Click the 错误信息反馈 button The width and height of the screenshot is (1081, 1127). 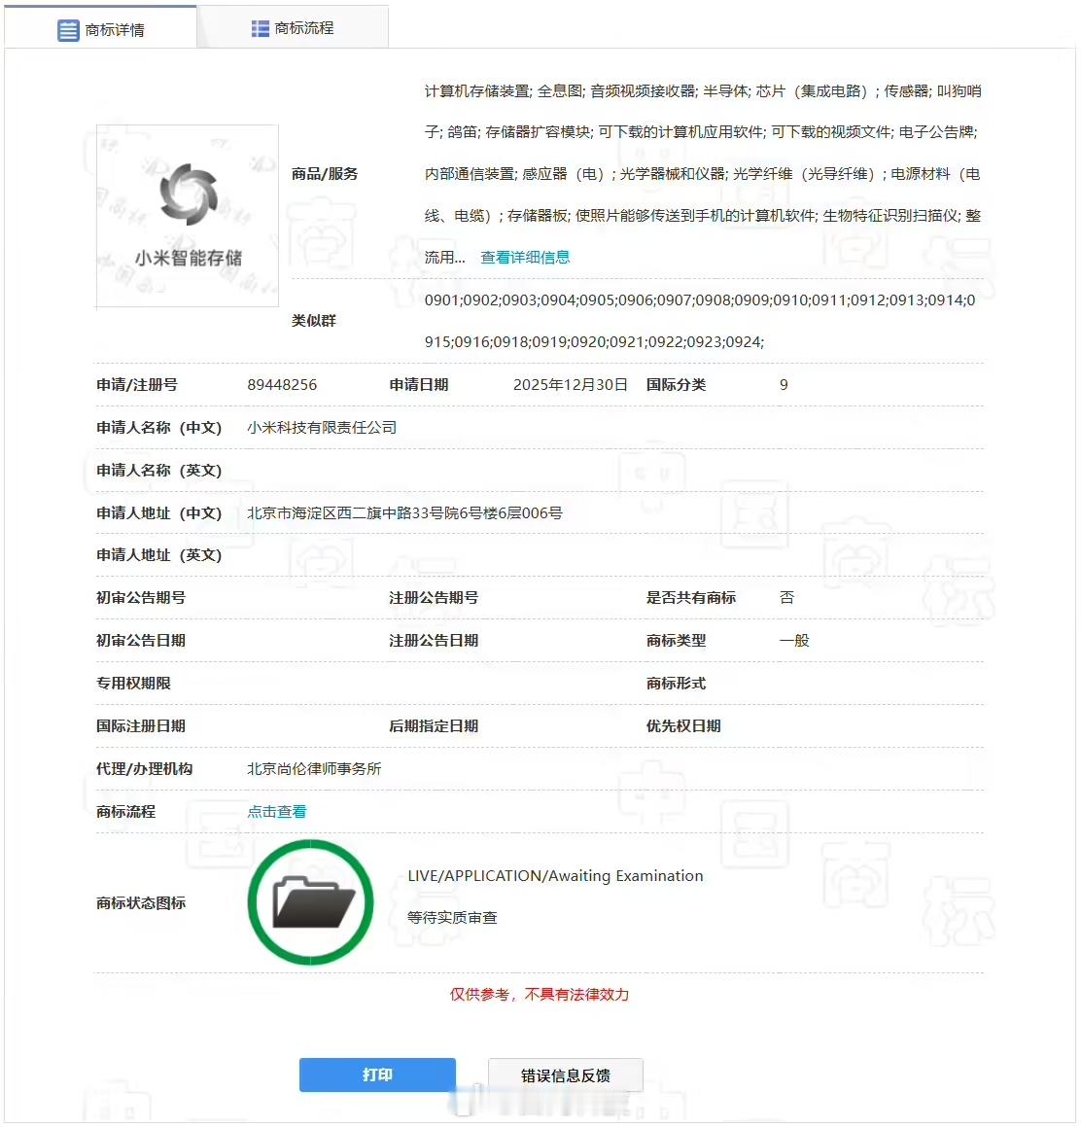565,1074
